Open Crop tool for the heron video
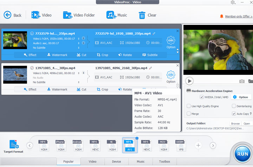253x167 pixels. click(x=103, y=89)
